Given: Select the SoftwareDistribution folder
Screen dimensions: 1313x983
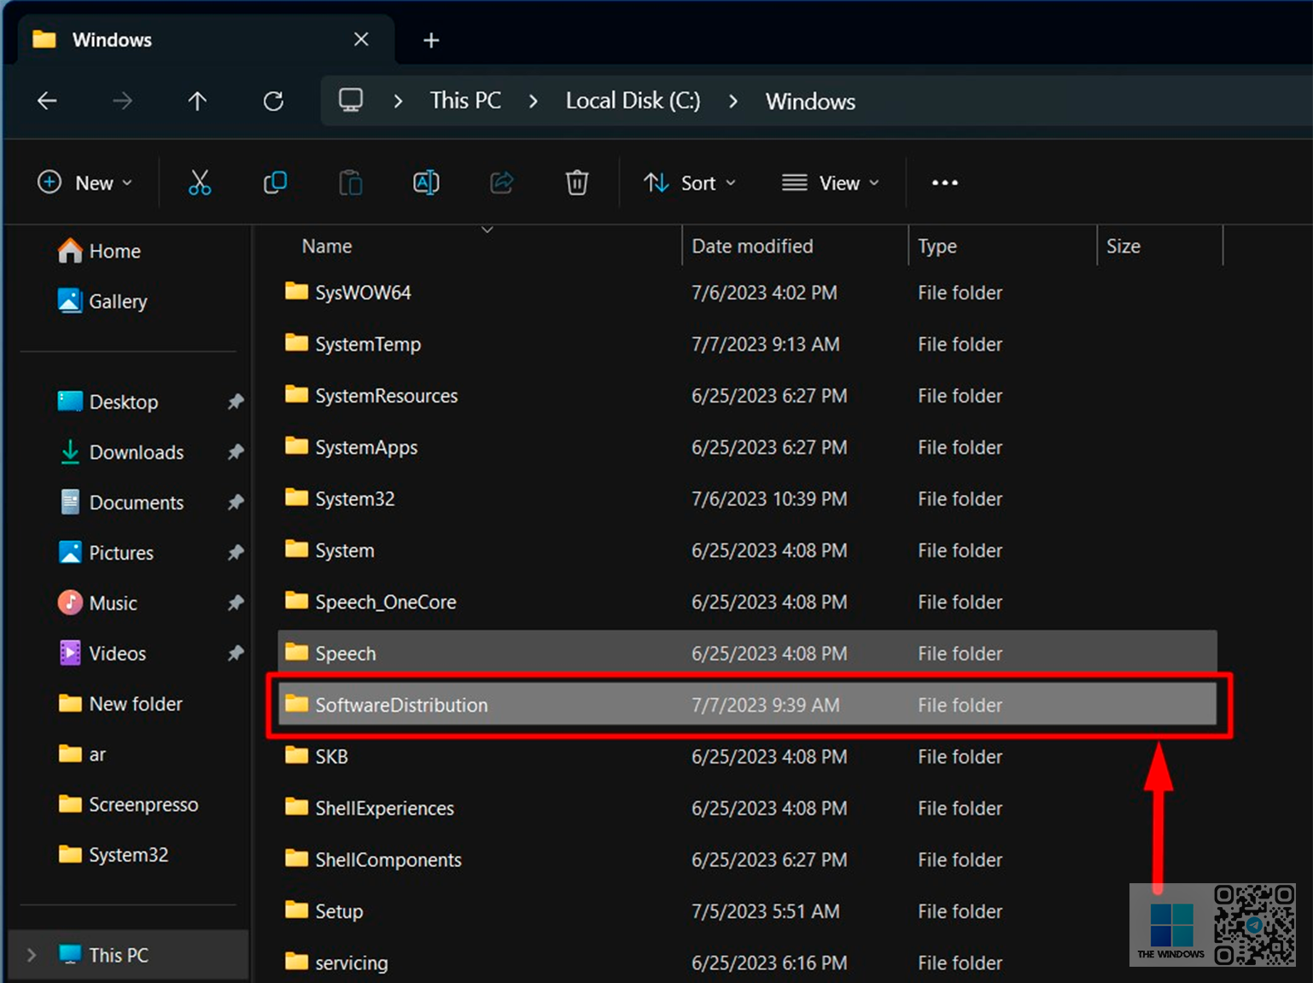Looking at the screenshot, I should (x=401, y=705).
